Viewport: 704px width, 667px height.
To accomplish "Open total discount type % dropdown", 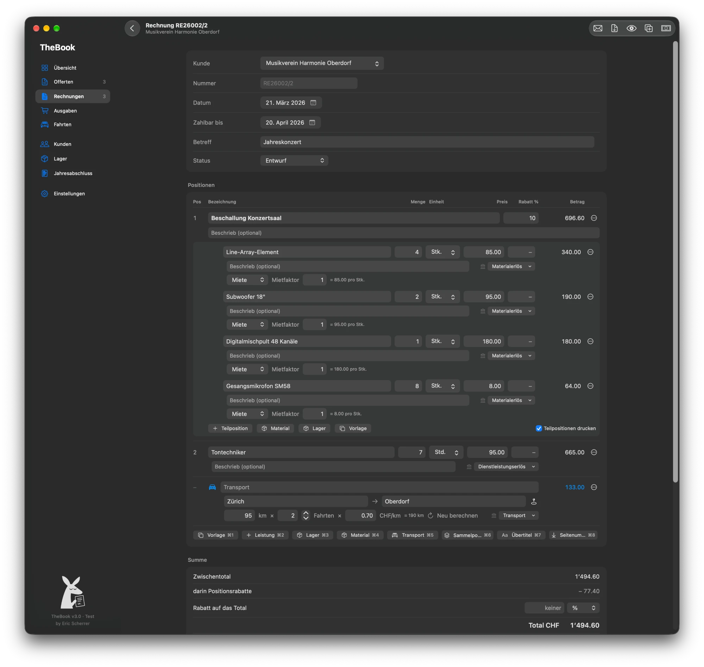I will pyautogui.click(x=583, y=608).
